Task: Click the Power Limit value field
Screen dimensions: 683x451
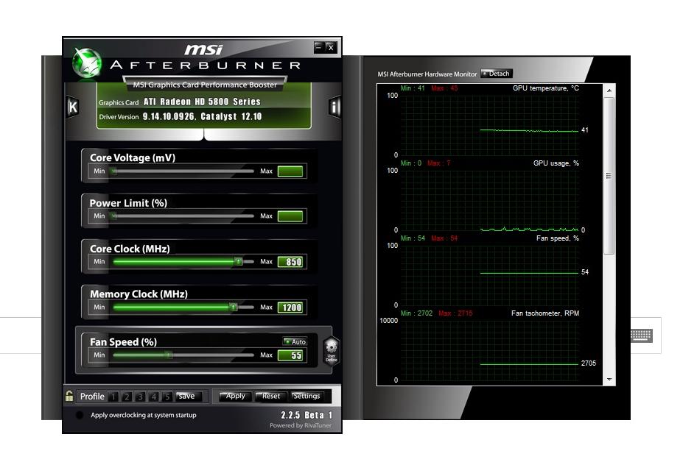Action: point(290,216)
